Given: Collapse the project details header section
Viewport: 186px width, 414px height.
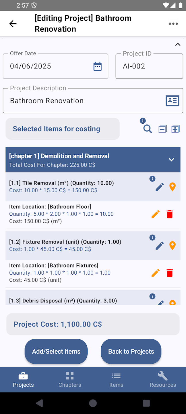Looking at the screenshot, I should click(178, 44).
